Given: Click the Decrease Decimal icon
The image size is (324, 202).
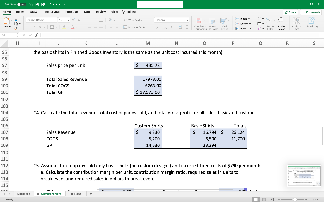Looking at the screenshot, I should (x=186, y=27).
